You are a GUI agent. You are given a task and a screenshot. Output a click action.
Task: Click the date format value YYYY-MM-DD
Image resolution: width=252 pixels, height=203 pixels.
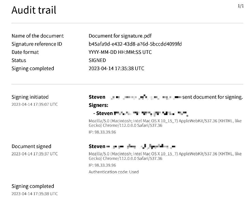[x=120, y=52]
